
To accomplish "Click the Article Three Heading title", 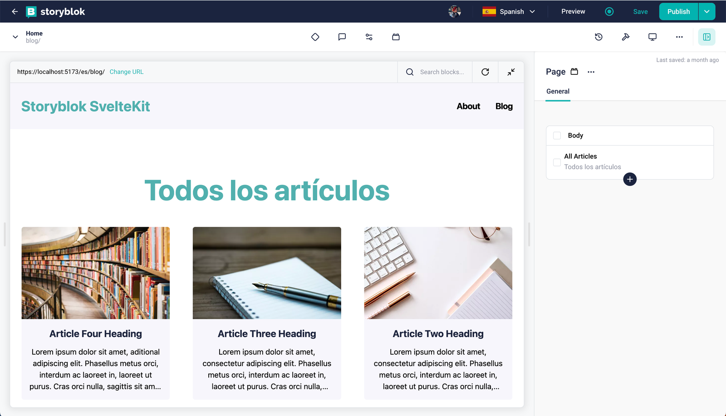I will (x=267, y=334).
